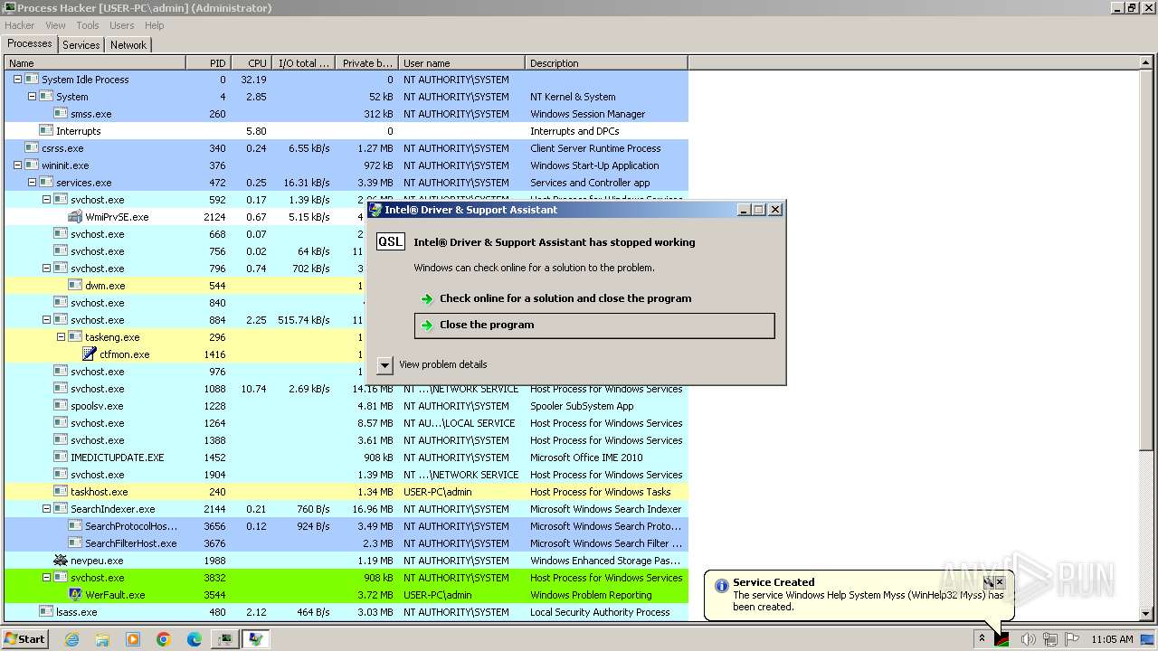Select the WmiPrvSE.exe process icon

click(75, 217)
